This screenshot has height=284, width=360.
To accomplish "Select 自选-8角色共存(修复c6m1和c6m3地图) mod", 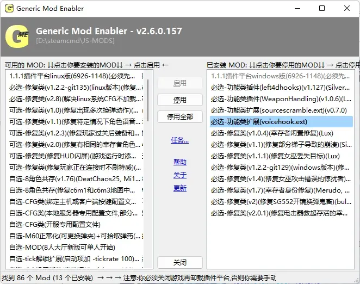I will pyautogui.click(x=75, y=190).
